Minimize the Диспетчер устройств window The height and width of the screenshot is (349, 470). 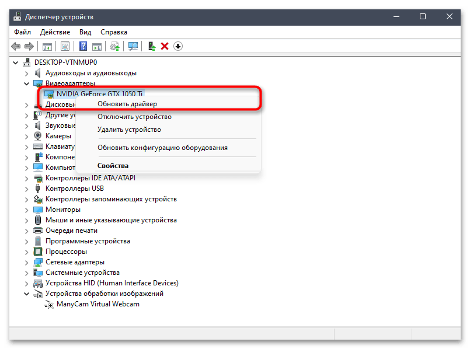pos(396,16)
